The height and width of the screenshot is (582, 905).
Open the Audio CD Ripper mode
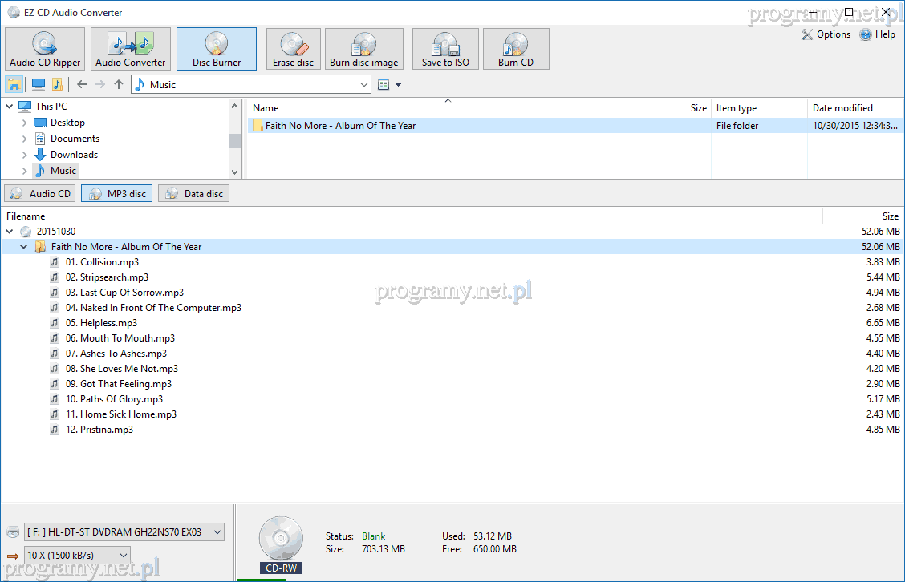45,49
